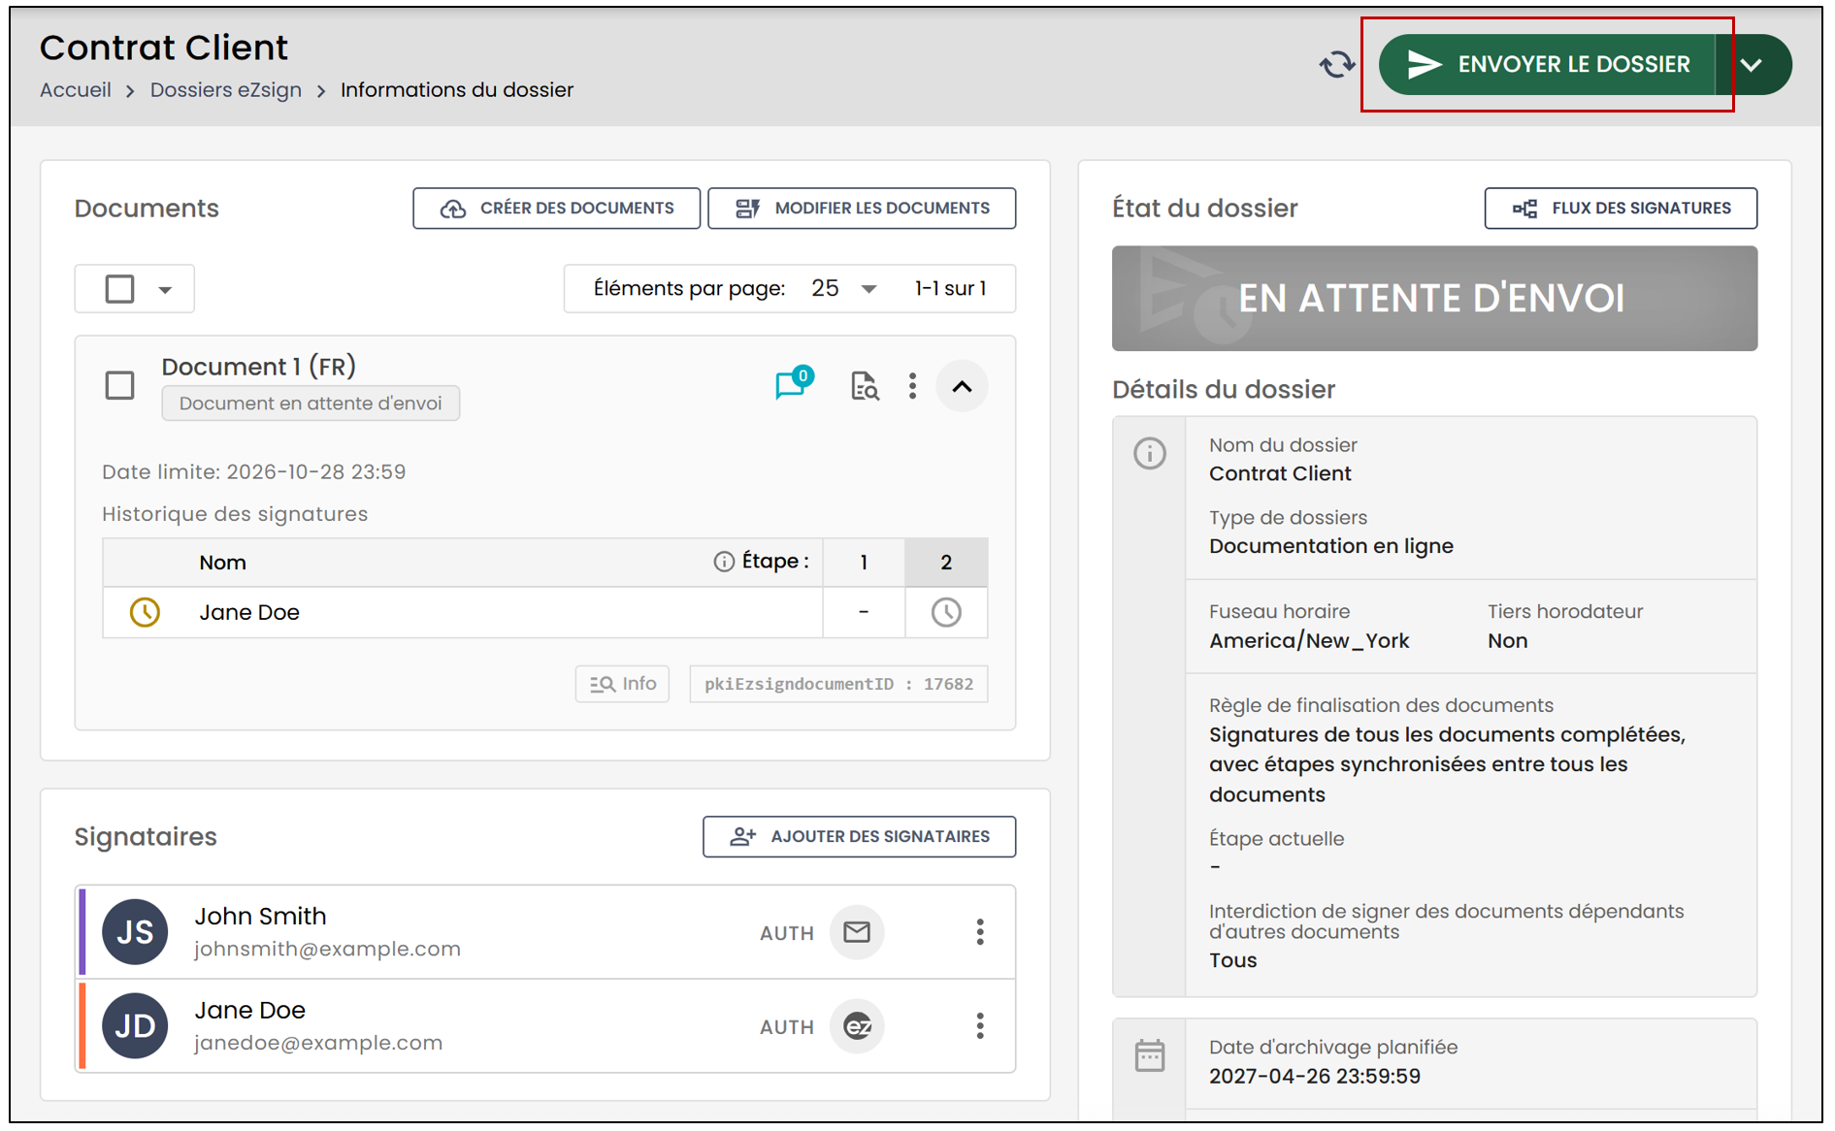1835x1131 pixels.
Task: Click Jane Doe's eZ authentication icon
Action: pos(857,1026)
